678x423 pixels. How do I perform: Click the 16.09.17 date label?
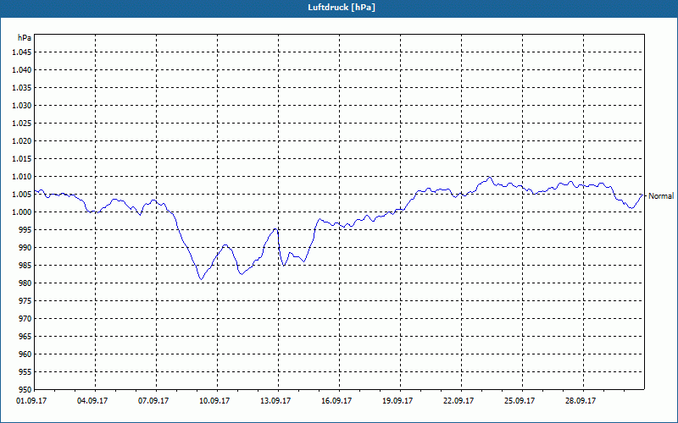coord(336,401)
